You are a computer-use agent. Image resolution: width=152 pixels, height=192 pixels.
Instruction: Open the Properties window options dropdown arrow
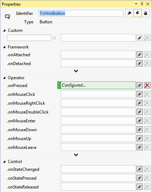tap(136, 4)
